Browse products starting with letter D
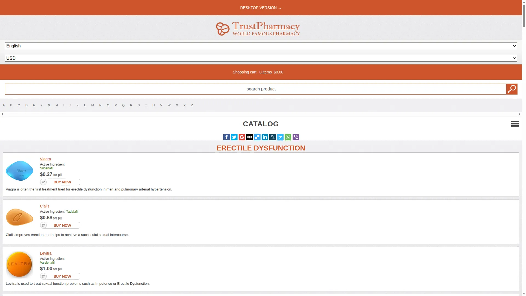 click(x=27, y=105)
